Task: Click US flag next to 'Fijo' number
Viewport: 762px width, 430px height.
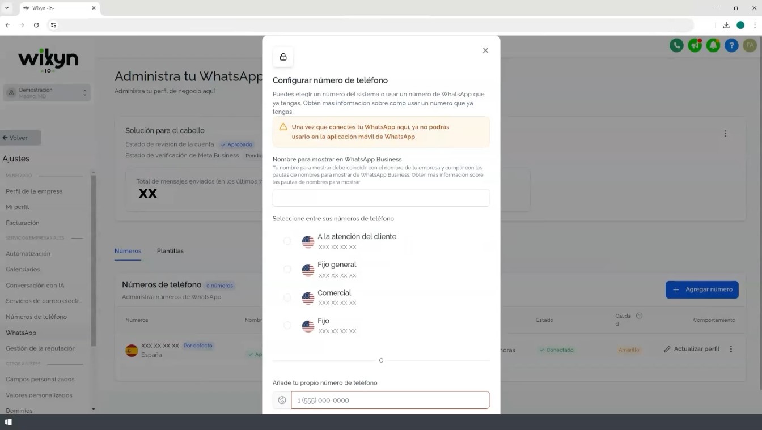Action: (x=308, y=326)
